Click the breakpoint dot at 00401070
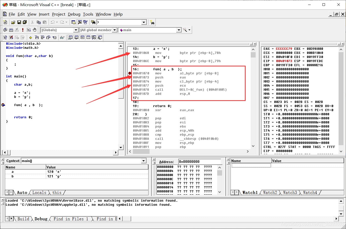 130,73
